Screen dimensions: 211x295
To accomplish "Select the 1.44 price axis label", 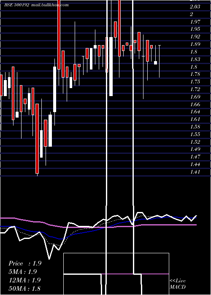I will click(195, 164).
